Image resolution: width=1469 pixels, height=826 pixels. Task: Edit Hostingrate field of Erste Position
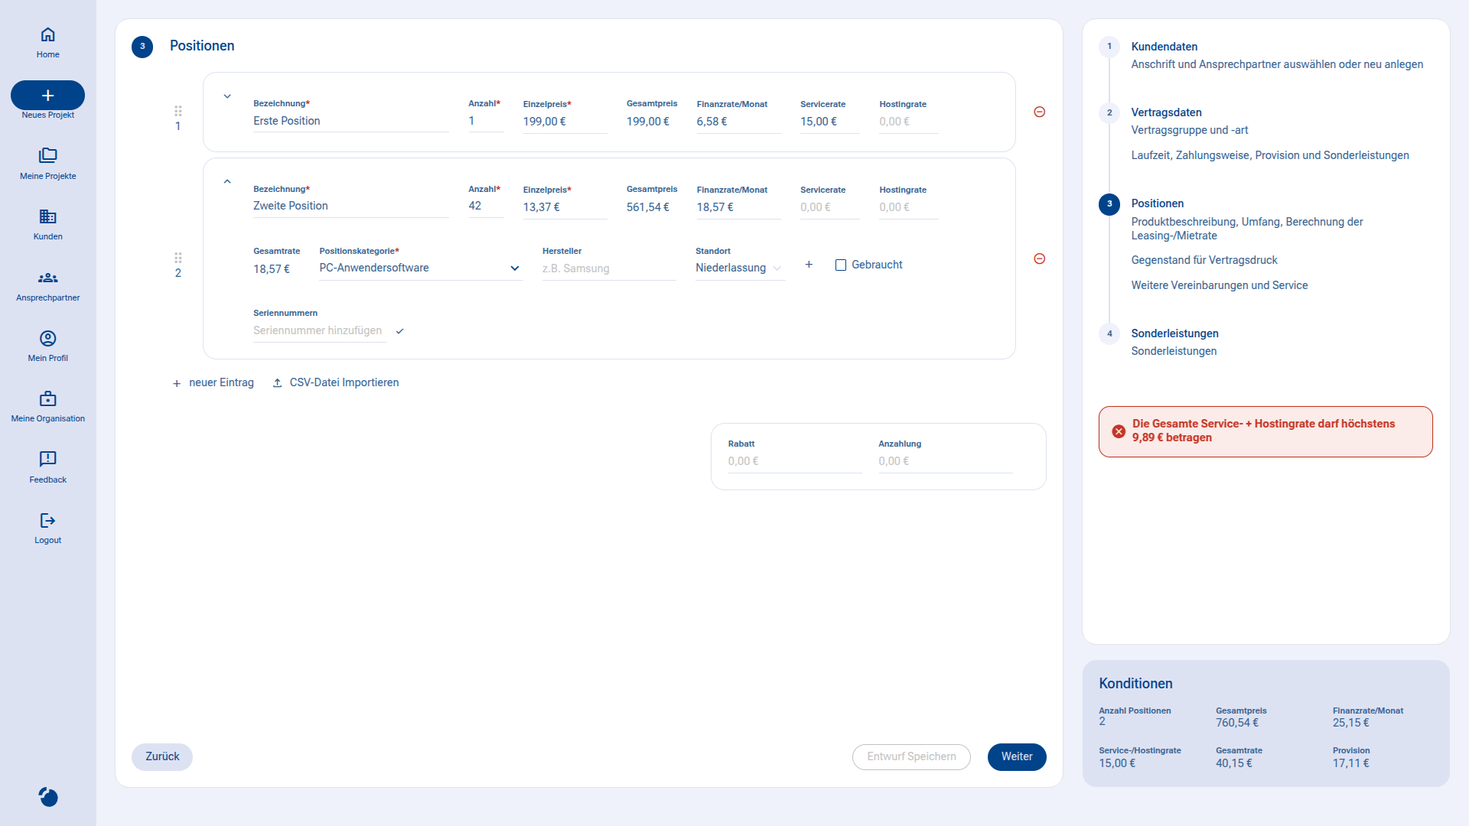click(908, 122)
